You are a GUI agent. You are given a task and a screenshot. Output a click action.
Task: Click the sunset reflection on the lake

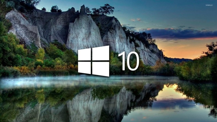(171, 94)
